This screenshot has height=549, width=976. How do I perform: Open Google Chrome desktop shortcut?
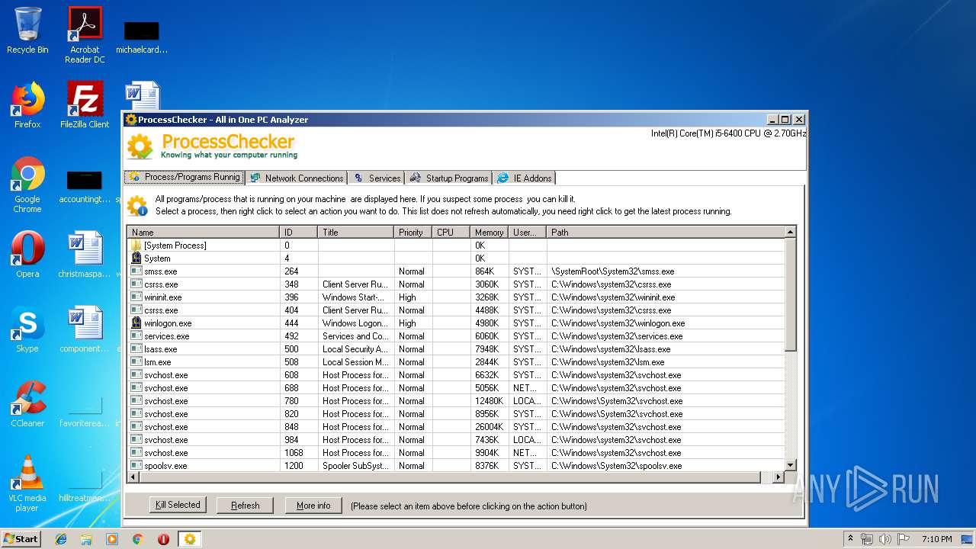(27, 185)
